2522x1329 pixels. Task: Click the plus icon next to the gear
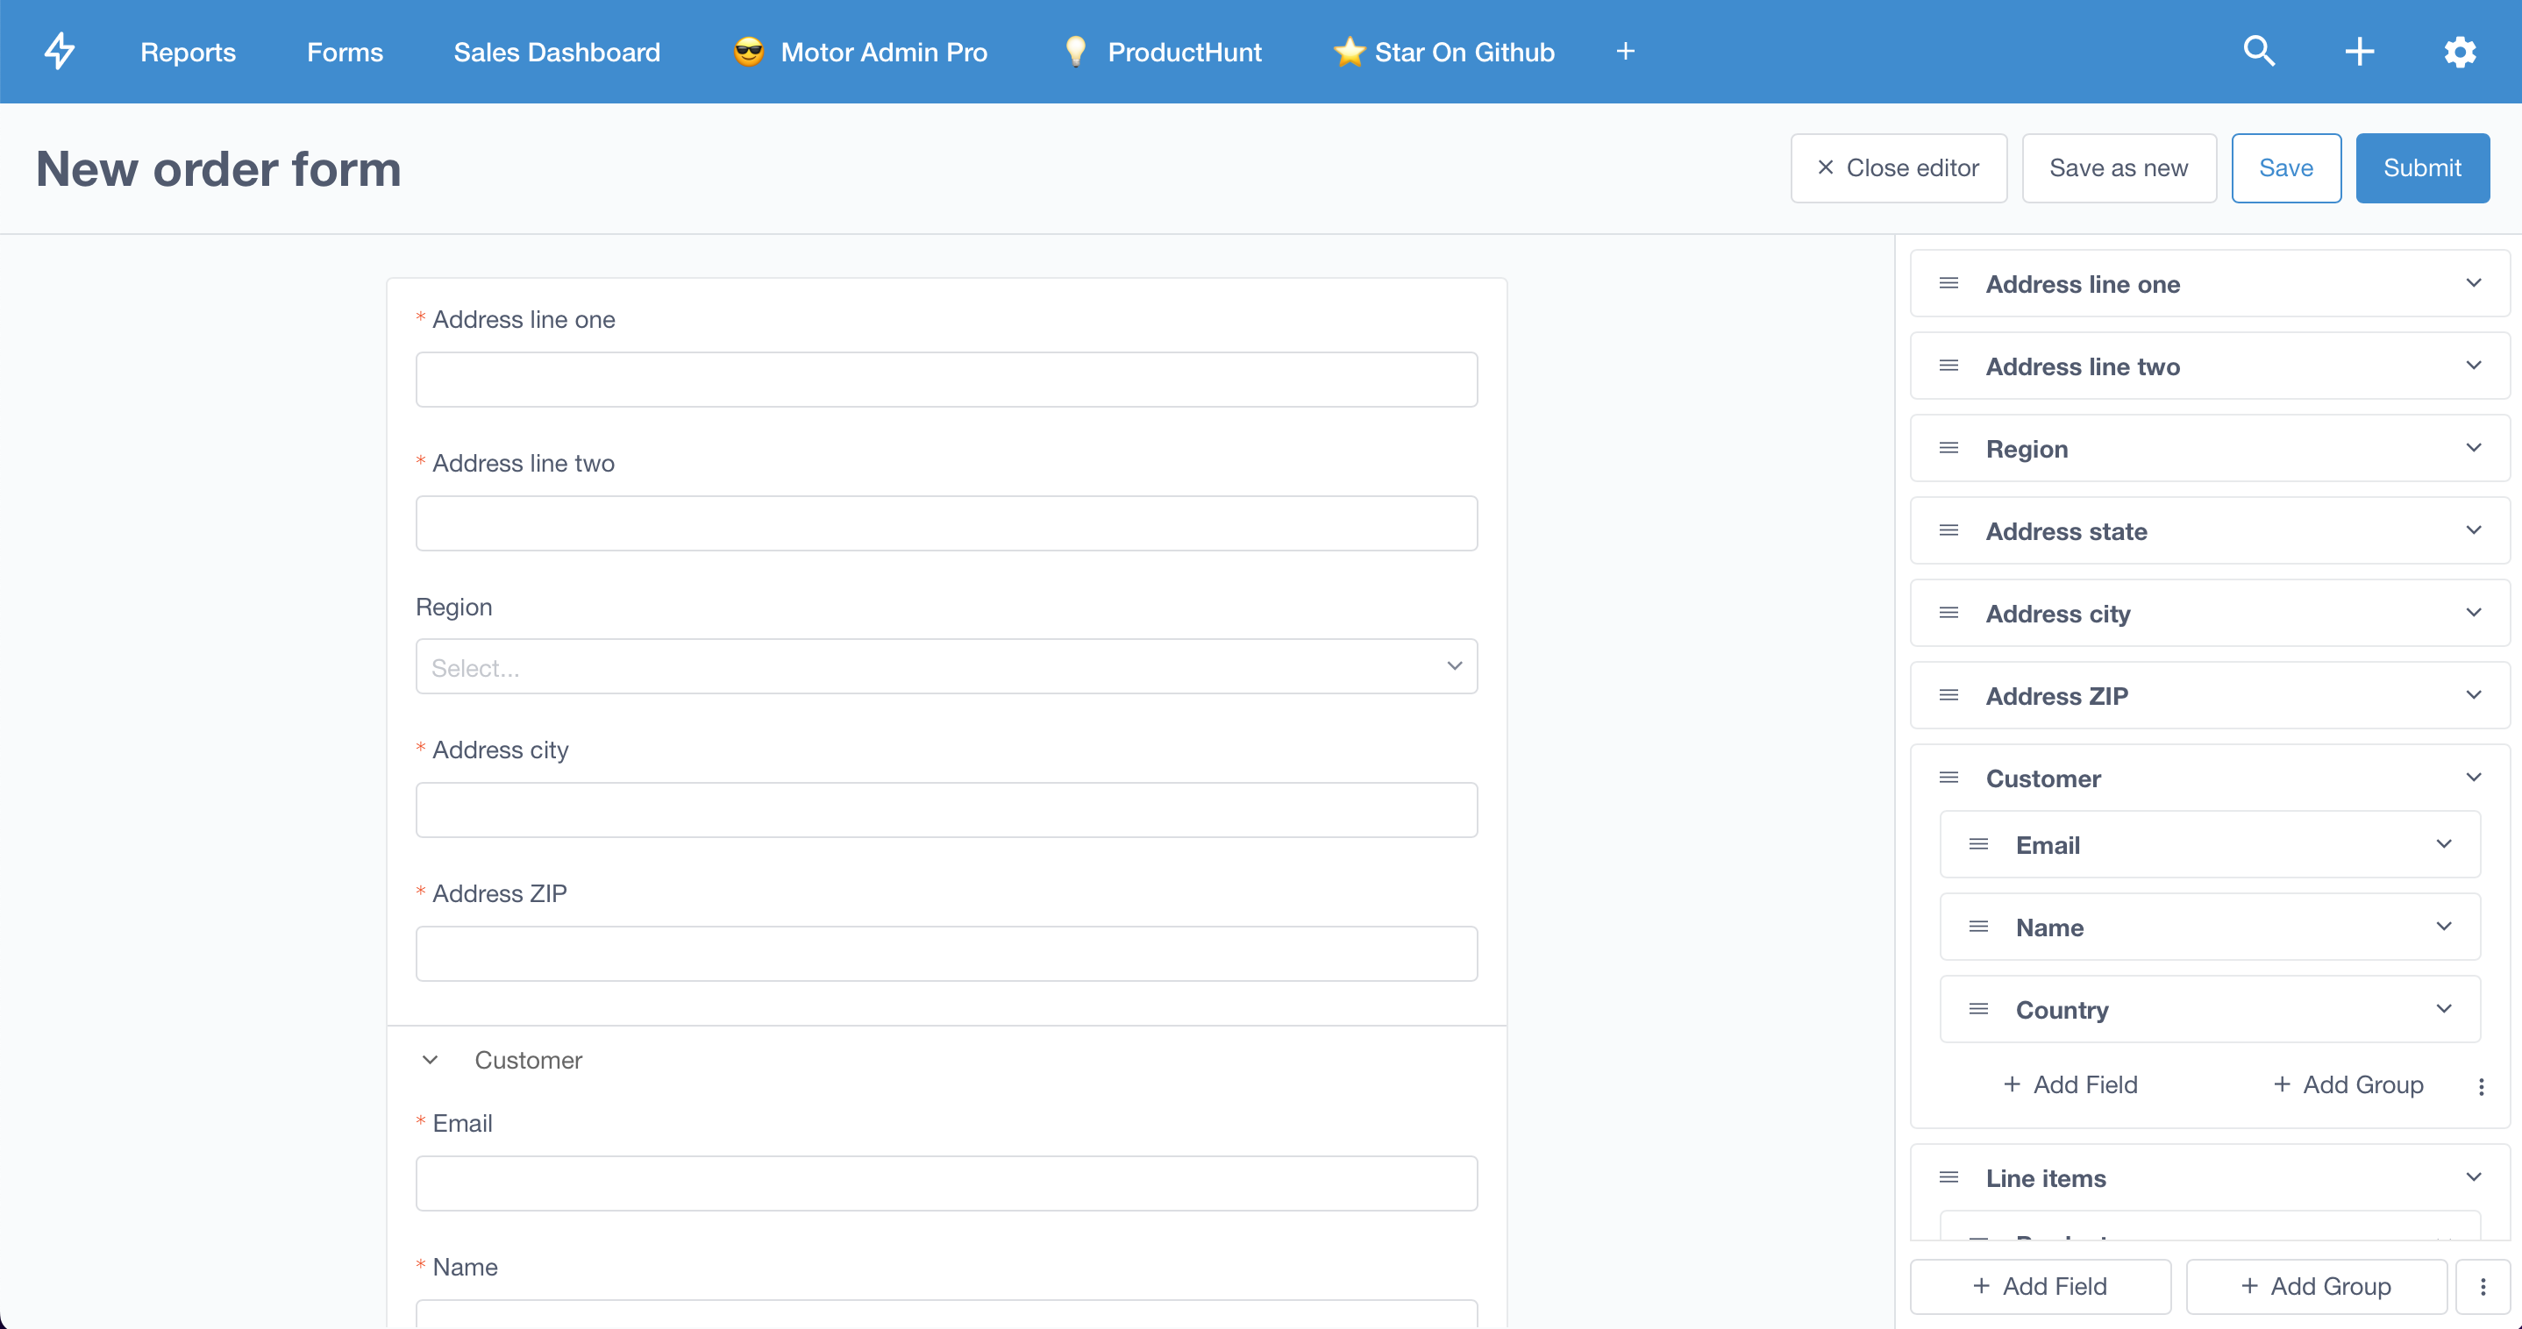point(2360,51)
